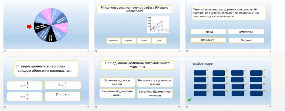The height and width of the screenshot is (111, 285).
Task: Choose answer Залежить від амплітуди коливань
Action: pos(155,93)
